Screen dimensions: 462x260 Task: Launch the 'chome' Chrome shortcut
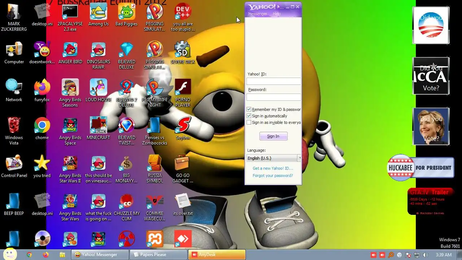pos(42,128)
